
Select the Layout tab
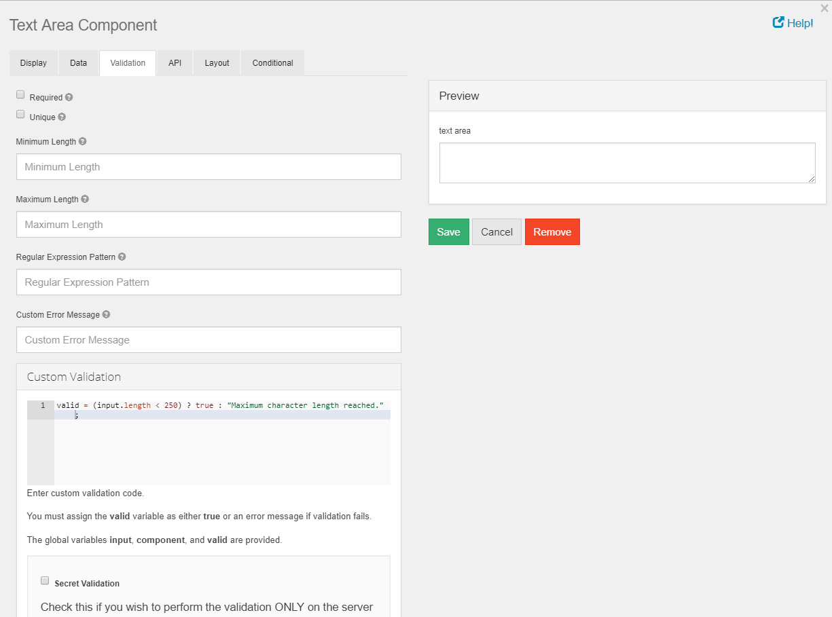217,63
